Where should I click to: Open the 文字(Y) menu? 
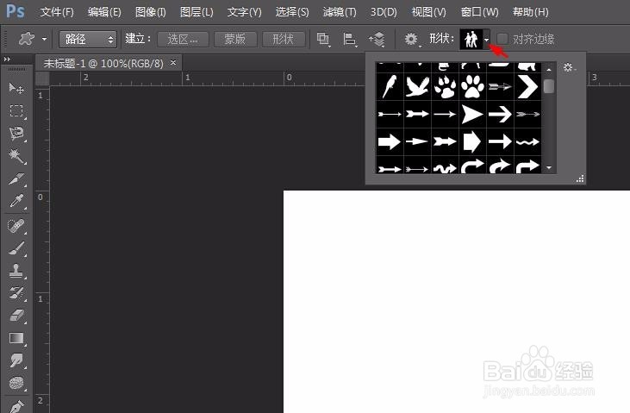pyautogui.click(x=244, y=12)
